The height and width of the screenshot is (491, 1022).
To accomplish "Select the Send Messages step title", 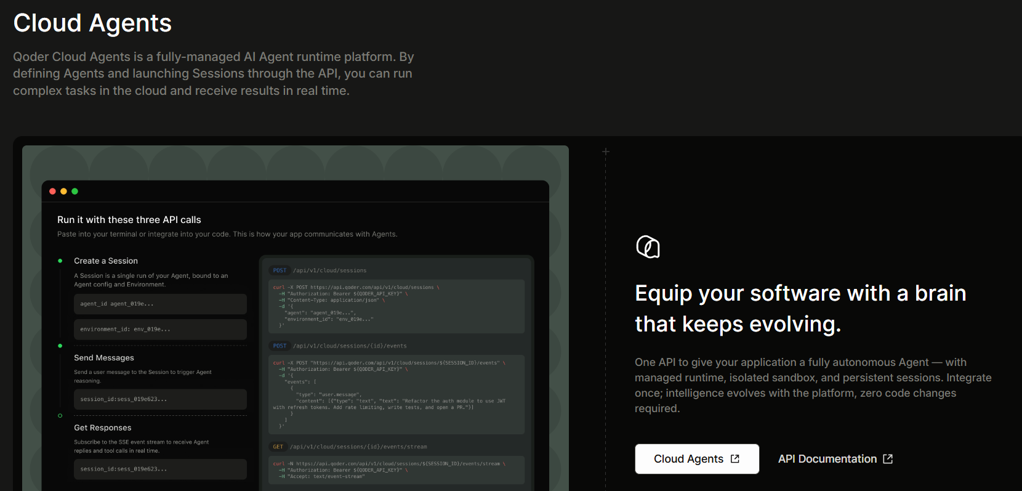I will pyautogui.click(x=104, y=358).
